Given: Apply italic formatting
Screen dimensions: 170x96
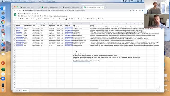Looking at the screenshot, I should [62, 19].
